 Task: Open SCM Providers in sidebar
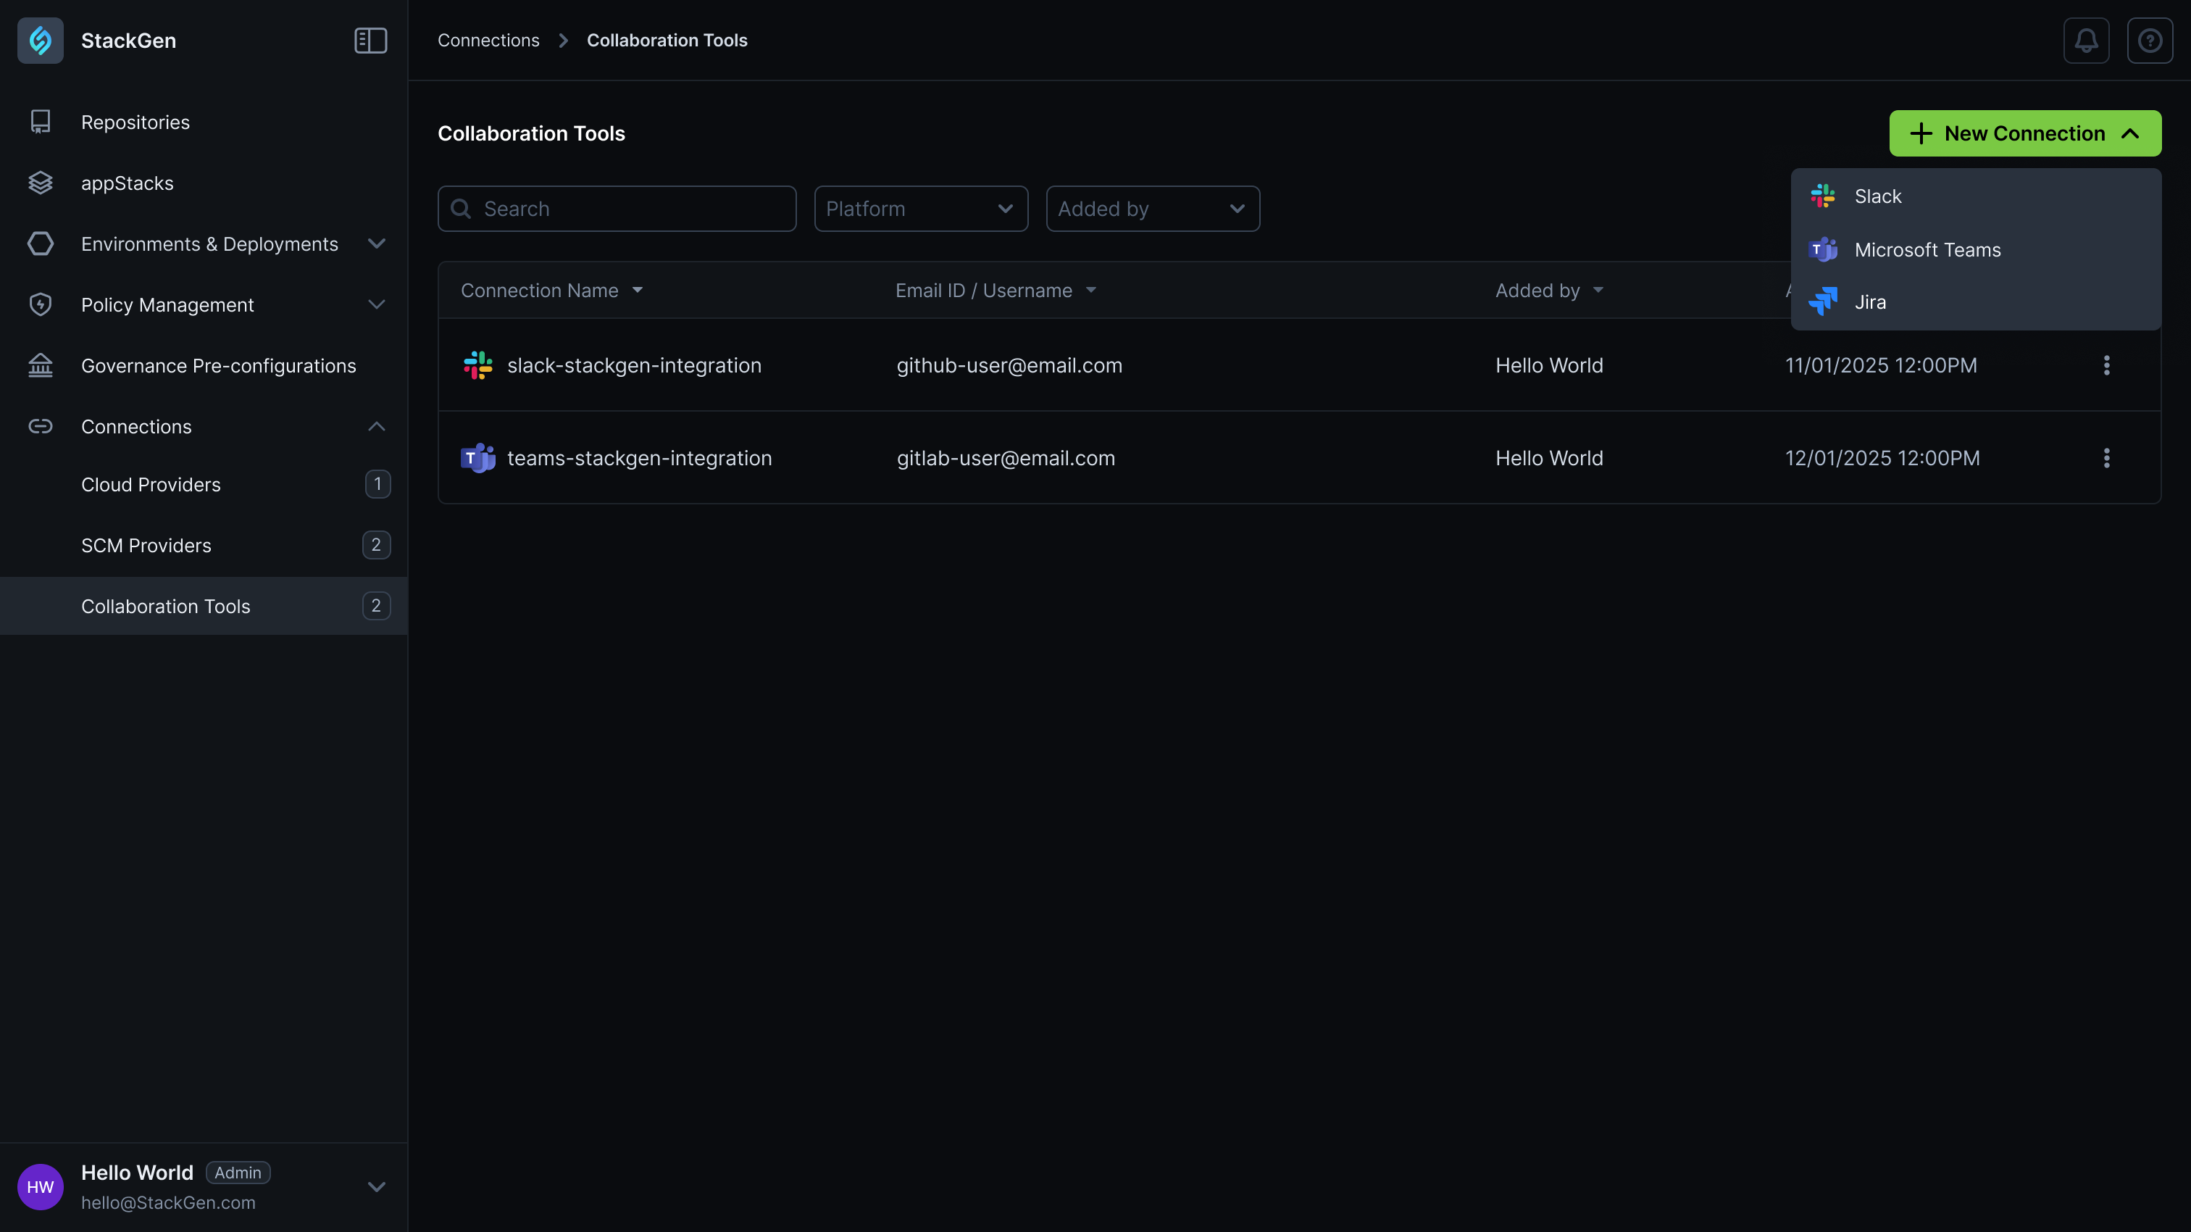click(204, 546)
